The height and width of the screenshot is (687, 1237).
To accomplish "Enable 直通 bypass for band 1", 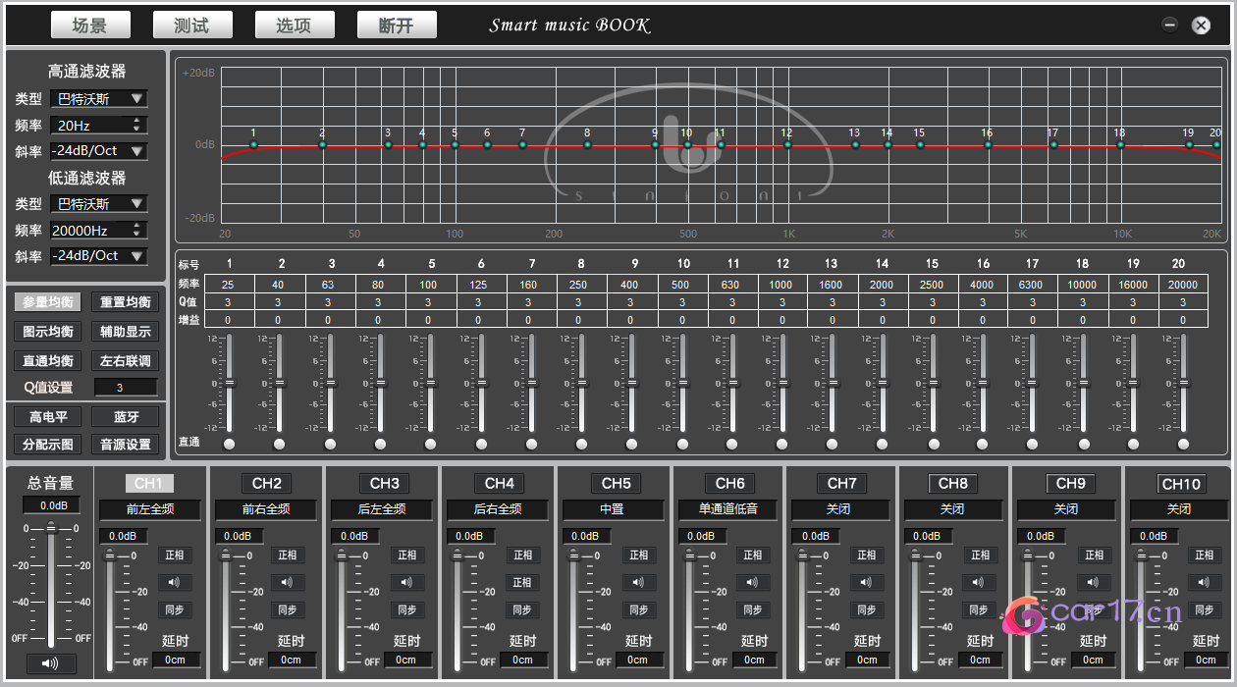I will click(x=230, y=444).
